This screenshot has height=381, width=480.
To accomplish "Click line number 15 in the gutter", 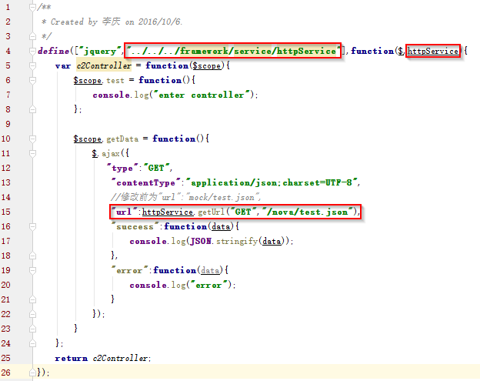I will pyautogui.click(x=6, y=212).
